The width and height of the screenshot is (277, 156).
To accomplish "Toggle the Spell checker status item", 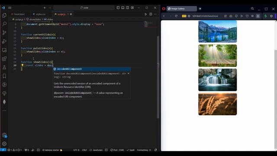I will coord(131,150).
